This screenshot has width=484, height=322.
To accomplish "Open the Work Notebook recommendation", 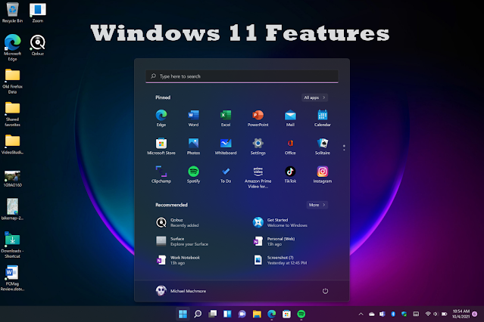I will coord(178,260).
